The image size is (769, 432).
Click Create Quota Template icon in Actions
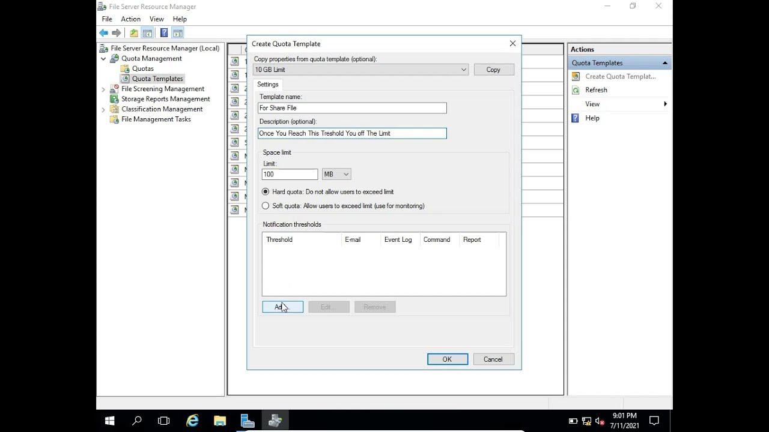pos(576,76)
